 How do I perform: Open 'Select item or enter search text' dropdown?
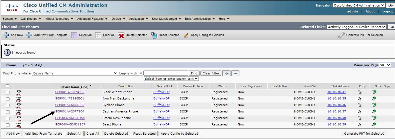coord(171,79)
